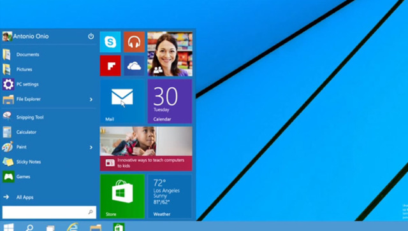Open File Explorer folder on taskbar
408x231 pixels.
click(x=96, y=228)
